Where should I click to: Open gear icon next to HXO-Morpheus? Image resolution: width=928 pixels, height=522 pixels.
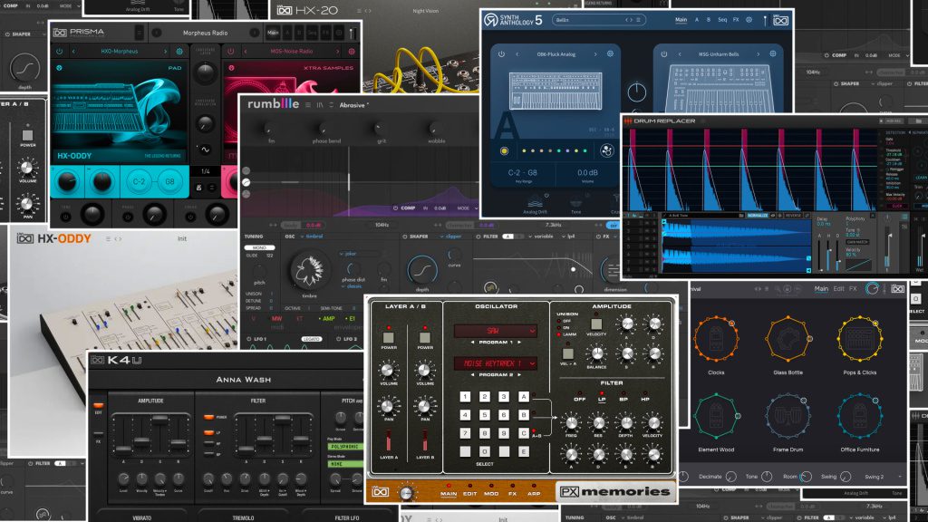[x=179, y=52]
